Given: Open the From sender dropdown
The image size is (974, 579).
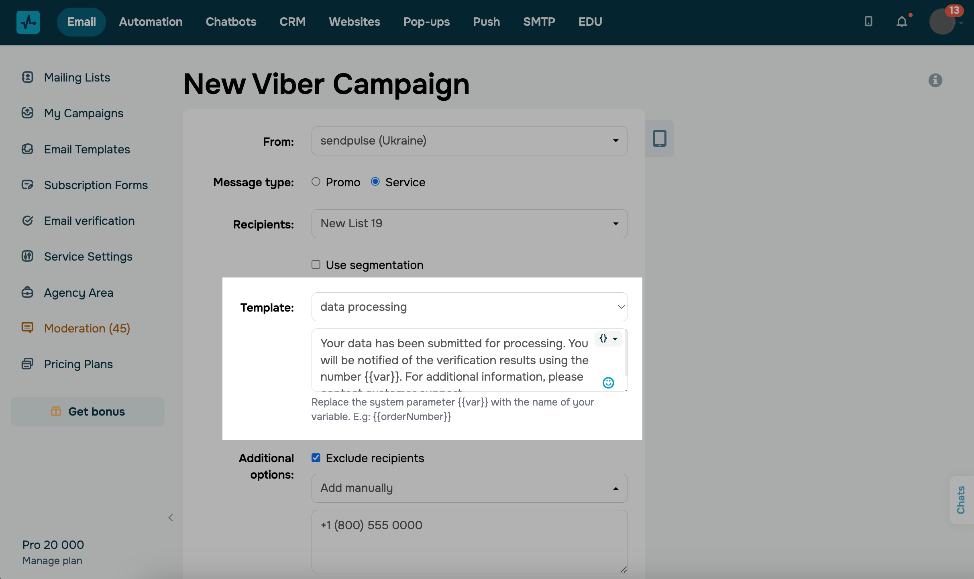Looking at the screenshot, I should pyautogui.click(x=469, y=141).
